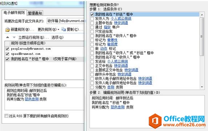Select the peopleready@runmont.com rule row

click(44, 49)
